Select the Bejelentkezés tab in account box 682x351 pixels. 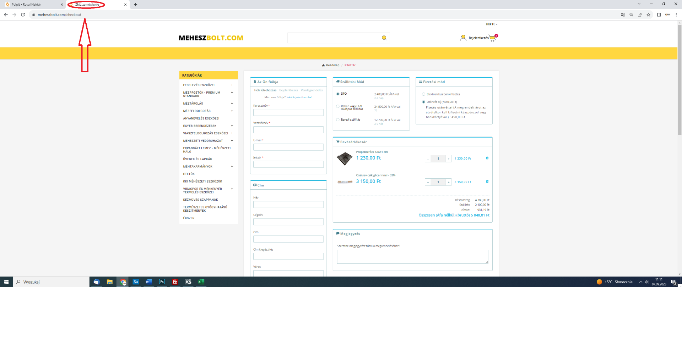[x=288, y=90]
